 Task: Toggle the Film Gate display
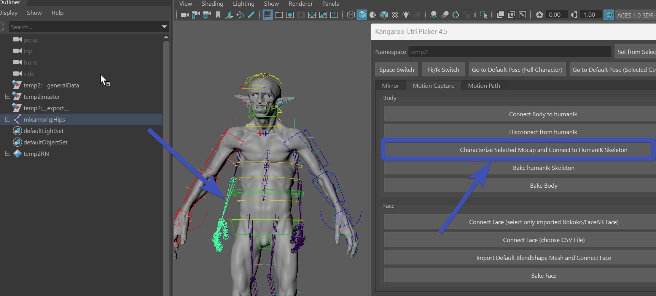click(279, 15)
